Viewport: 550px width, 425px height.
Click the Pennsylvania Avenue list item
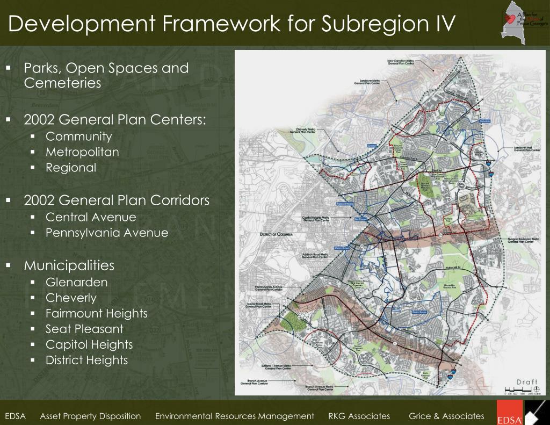coord(107,233)
